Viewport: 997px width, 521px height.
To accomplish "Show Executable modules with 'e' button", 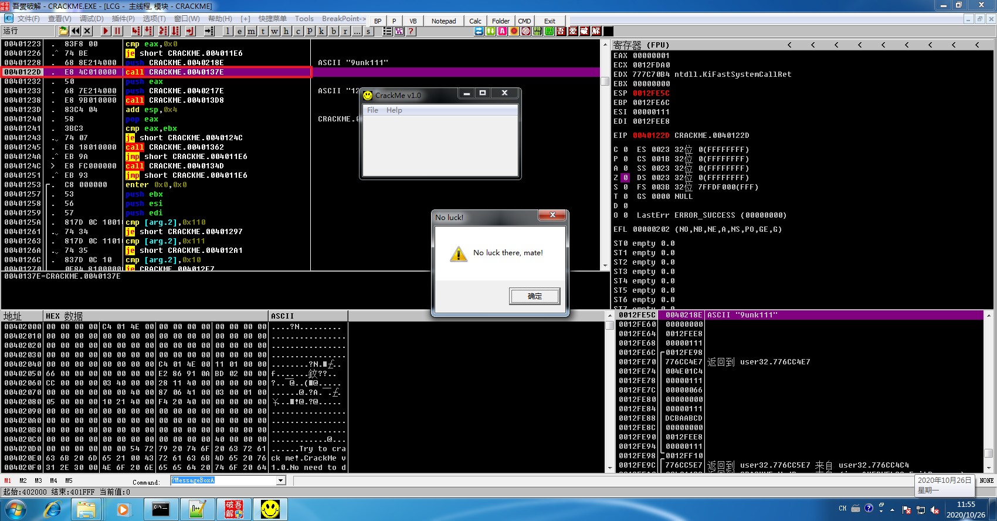I will coord(239,31).
